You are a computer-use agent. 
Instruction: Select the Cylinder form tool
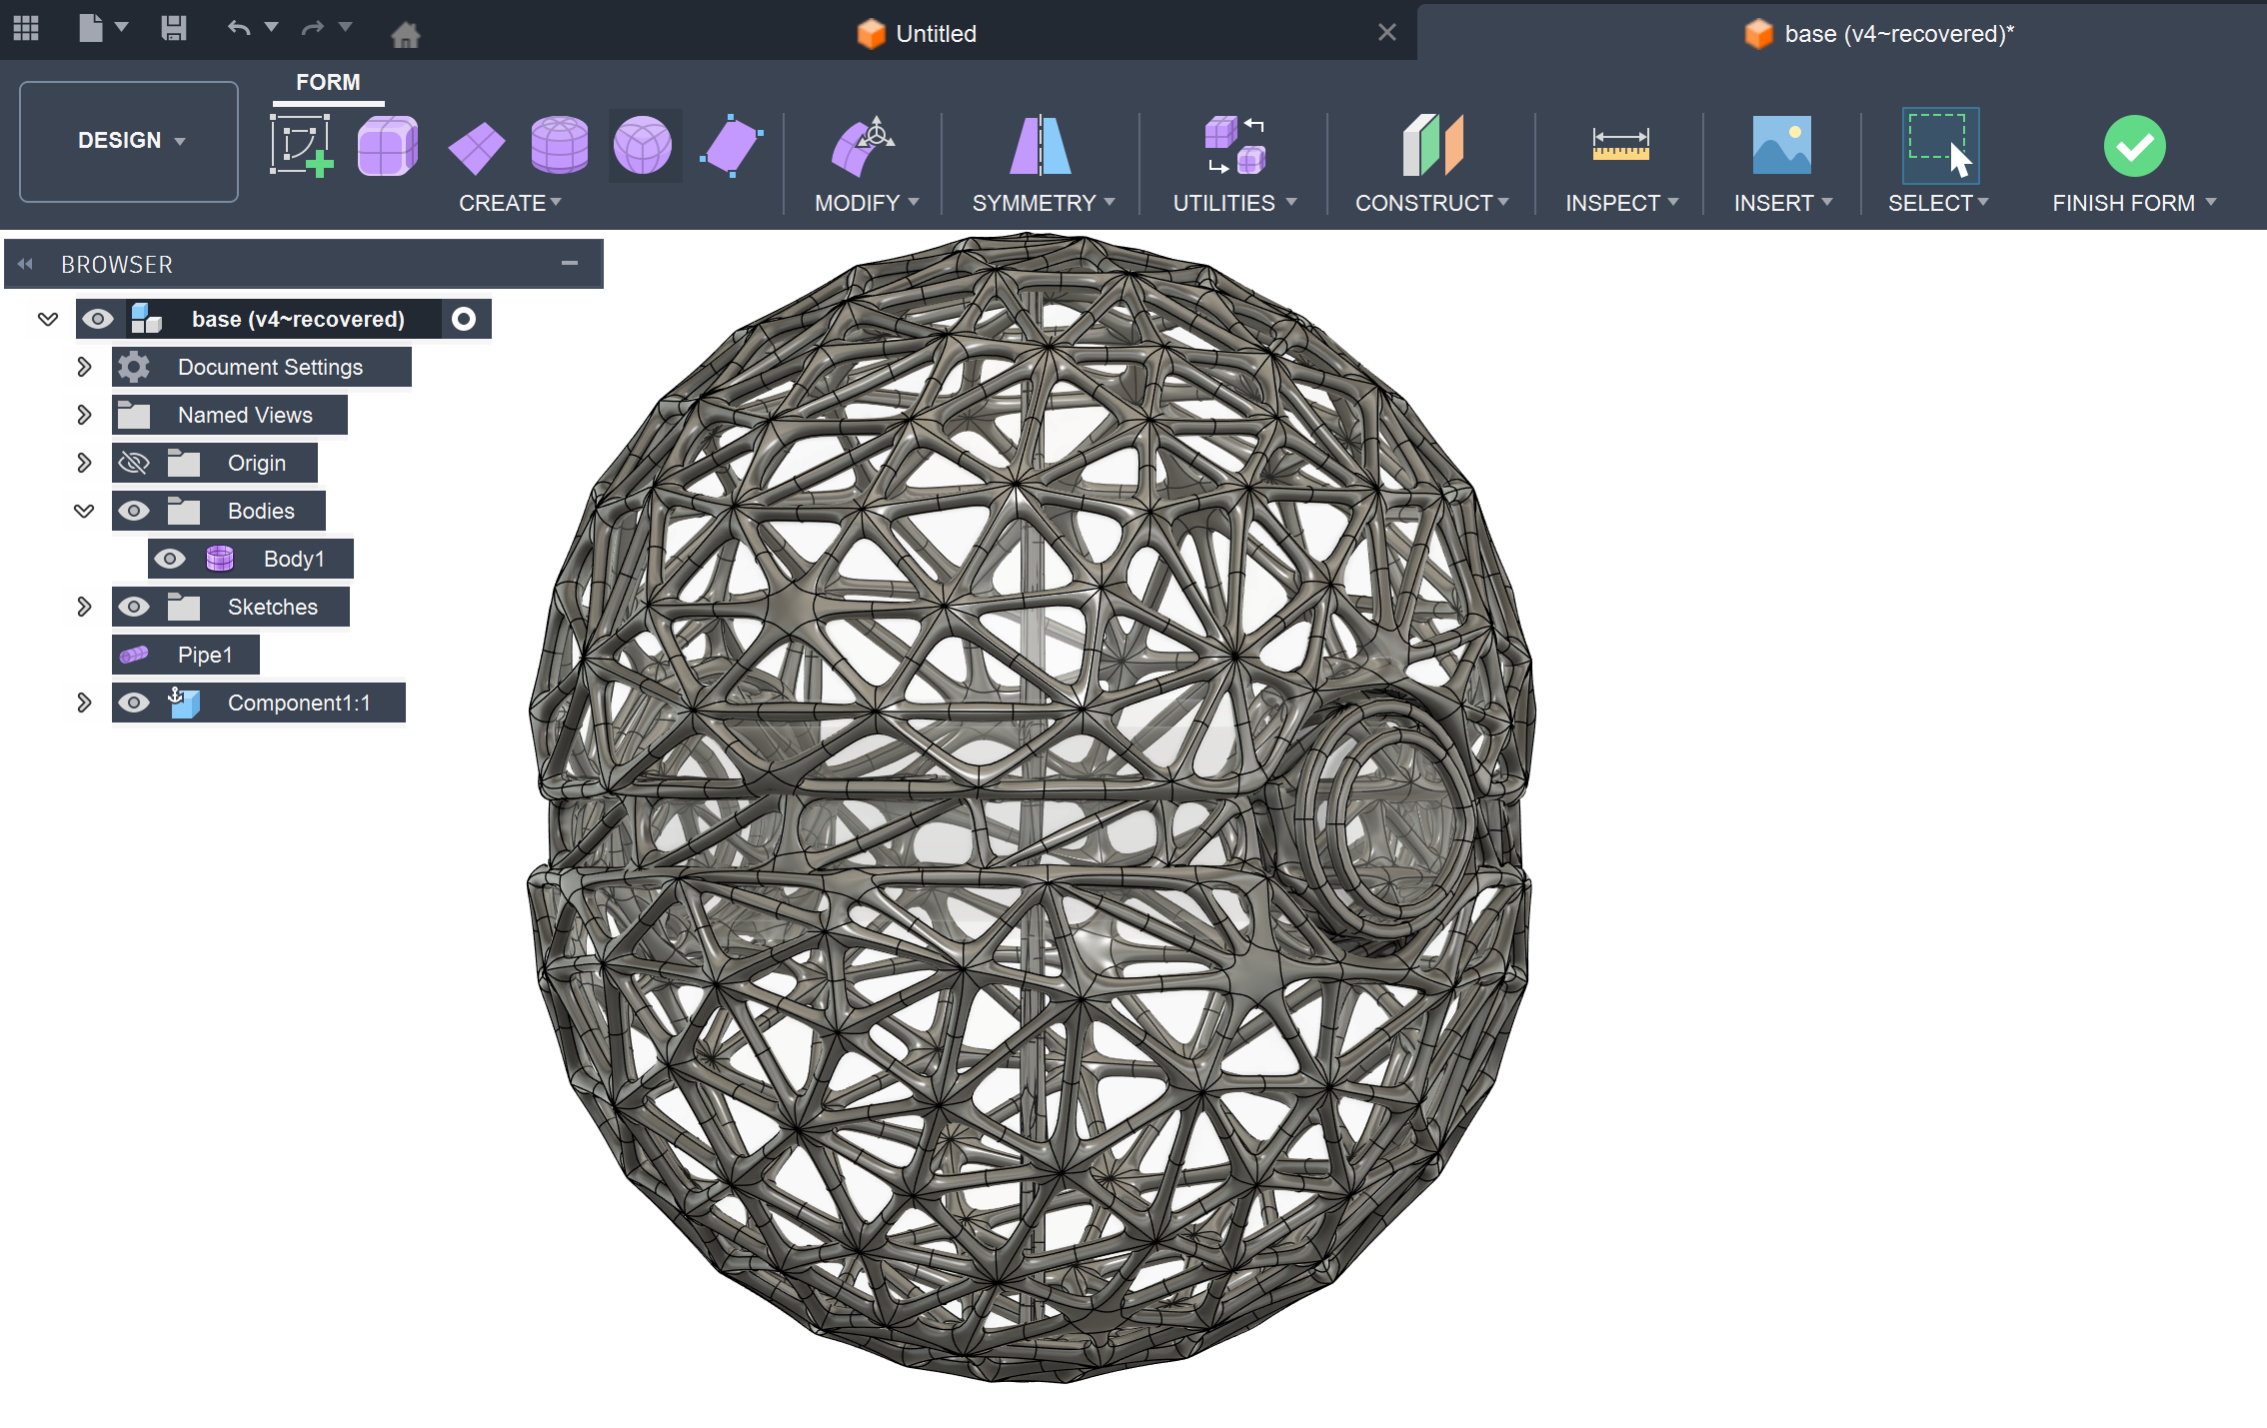(559, 146)
